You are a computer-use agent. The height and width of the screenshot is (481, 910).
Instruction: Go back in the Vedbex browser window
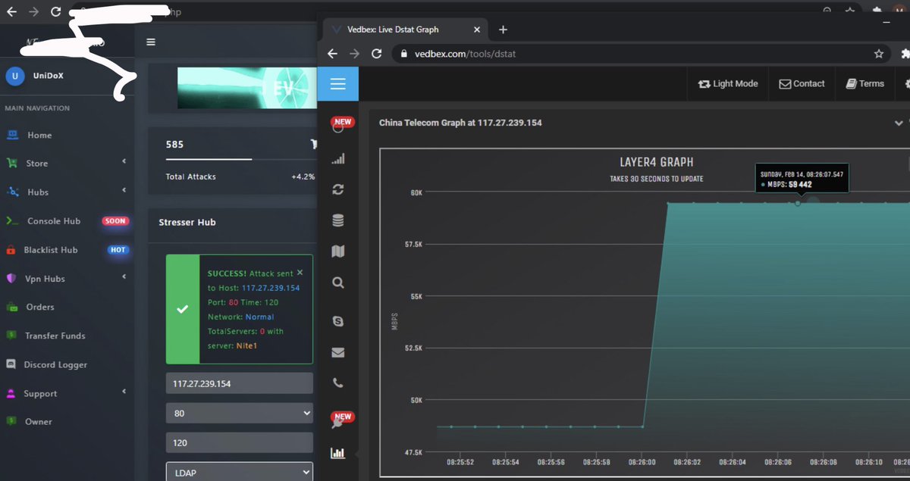332,54
